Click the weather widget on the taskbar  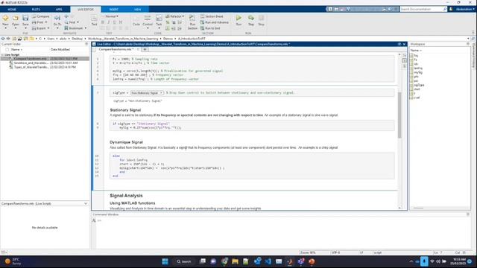coord(13,261)
